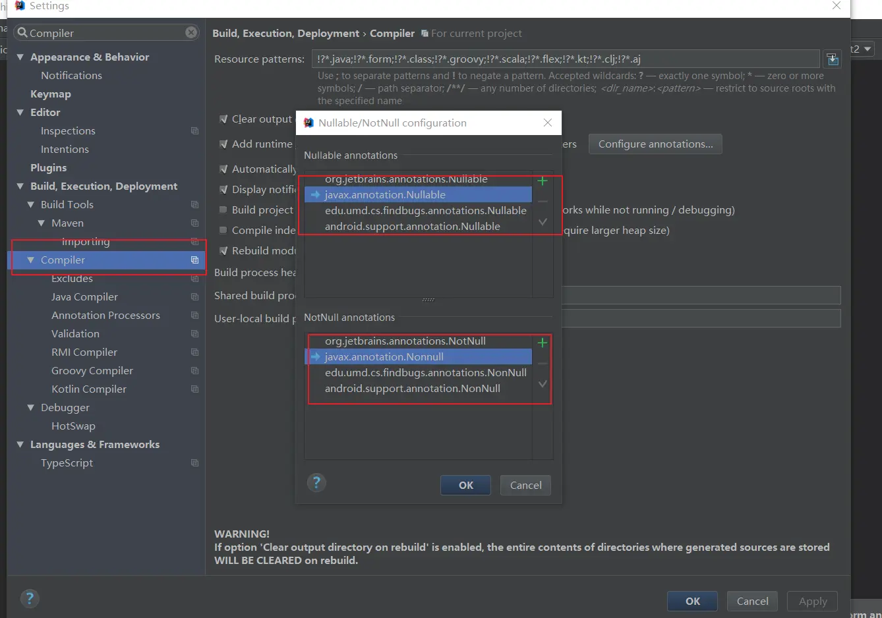Image resolution: width=882 pixels, height=618 pixels.
Task: Click the project-level icon beside Annotation Processors
Action: (x=194, y=316)
